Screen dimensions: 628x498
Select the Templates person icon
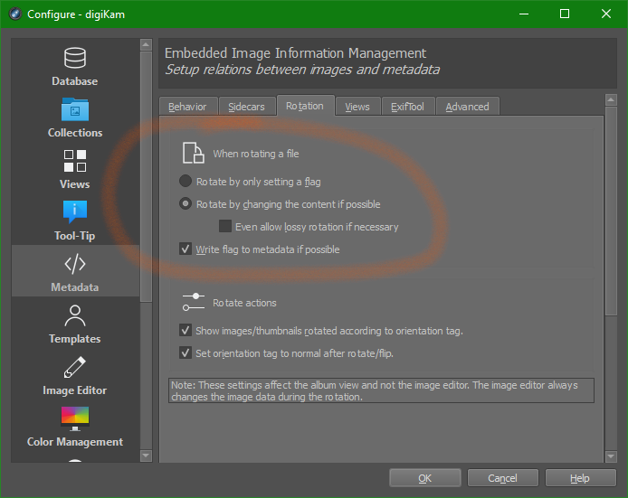point(75,316)
